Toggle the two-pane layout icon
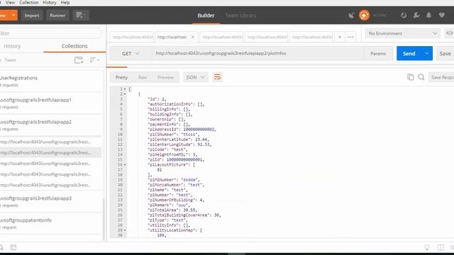The image size is (454, 255). tap(441, 247)
